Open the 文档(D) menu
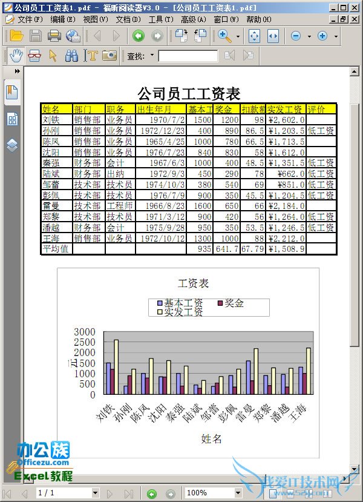 pos(128,19)
